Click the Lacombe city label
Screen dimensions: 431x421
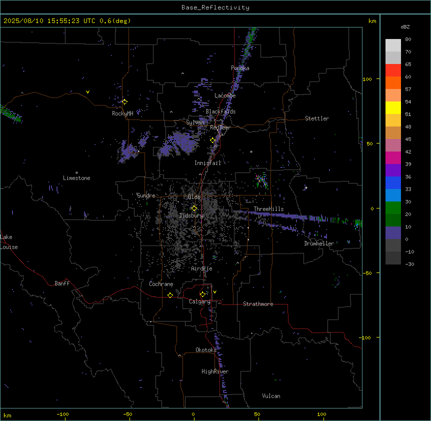click(225, 95)
